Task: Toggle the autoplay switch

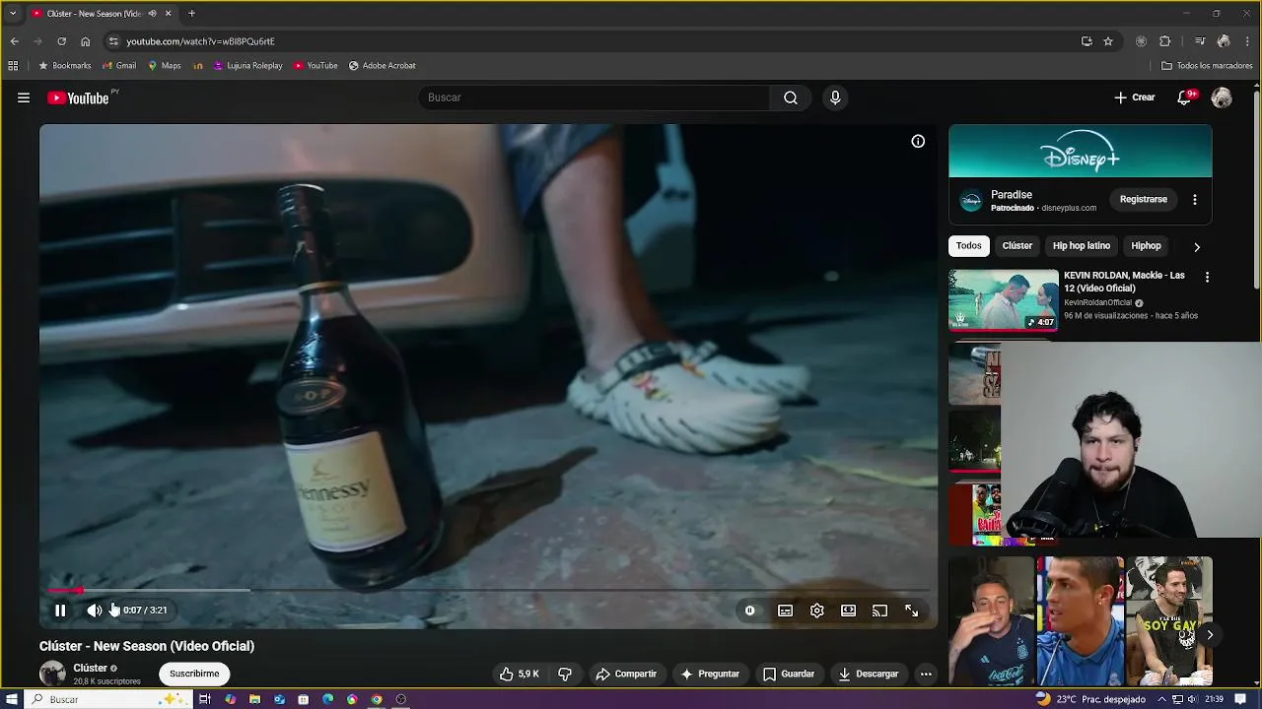Action: pyautogui.click(x=750, y=611)
